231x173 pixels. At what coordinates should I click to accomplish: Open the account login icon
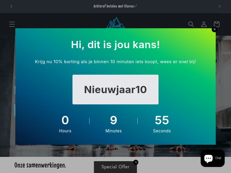coord(204,24)
